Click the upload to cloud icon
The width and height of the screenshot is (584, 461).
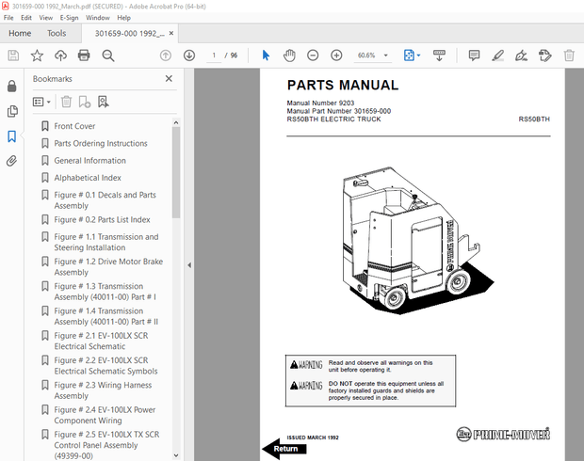point(60,56)
